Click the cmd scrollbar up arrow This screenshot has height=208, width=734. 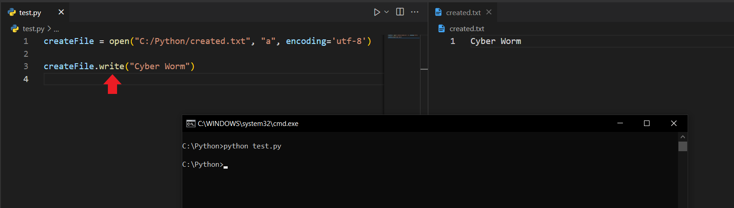pyautogui.click(x=683, y=137)
